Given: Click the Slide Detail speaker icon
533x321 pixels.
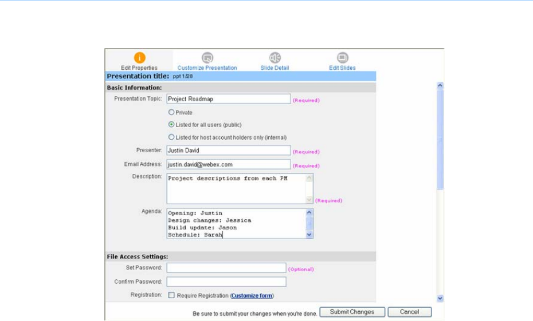Looking at the screenshot, I should pos(275,58).
